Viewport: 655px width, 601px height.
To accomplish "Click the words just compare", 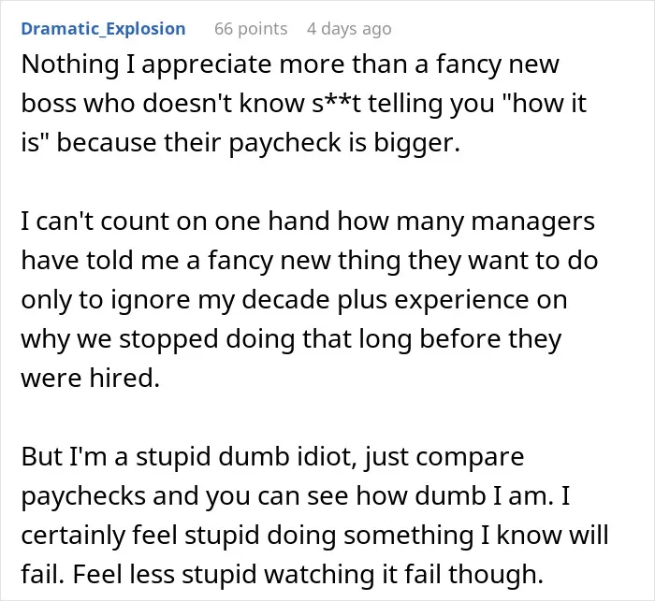I will tap(444, 457).
